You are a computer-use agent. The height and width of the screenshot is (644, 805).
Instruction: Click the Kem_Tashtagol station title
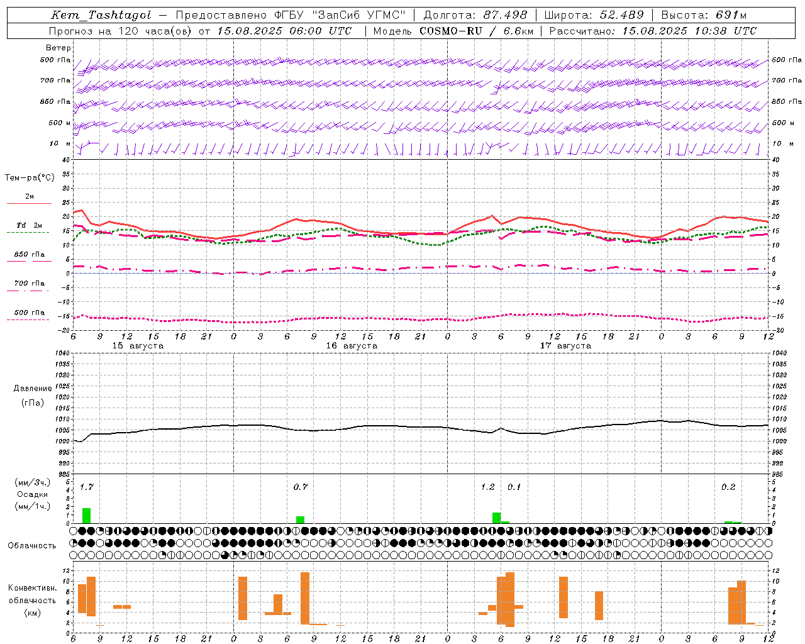(101, 15)
